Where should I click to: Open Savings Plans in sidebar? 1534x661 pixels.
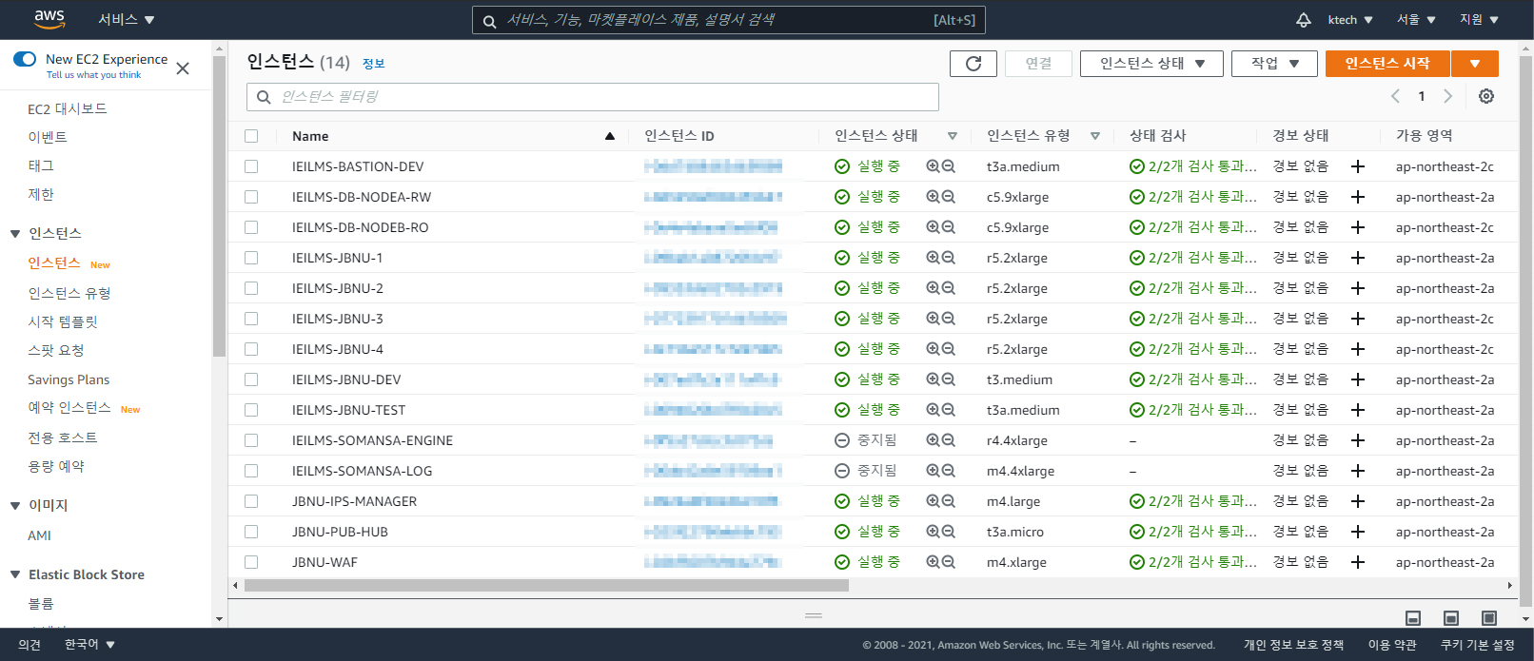coord(69,379)
